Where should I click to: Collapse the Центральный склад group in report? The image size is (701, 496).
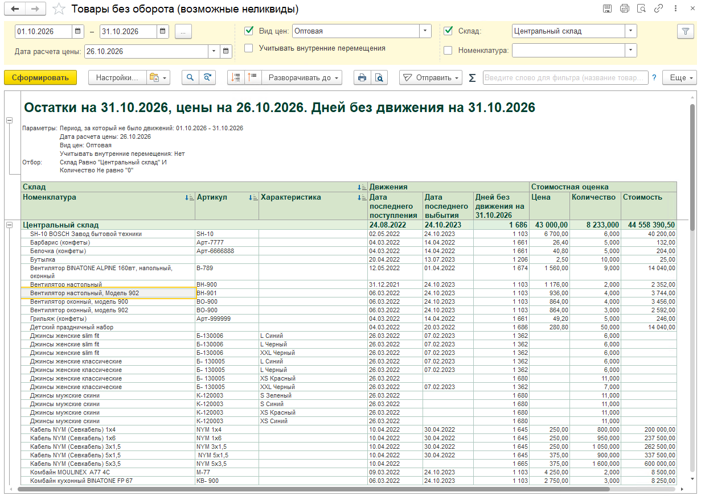(x=9, y=225)
